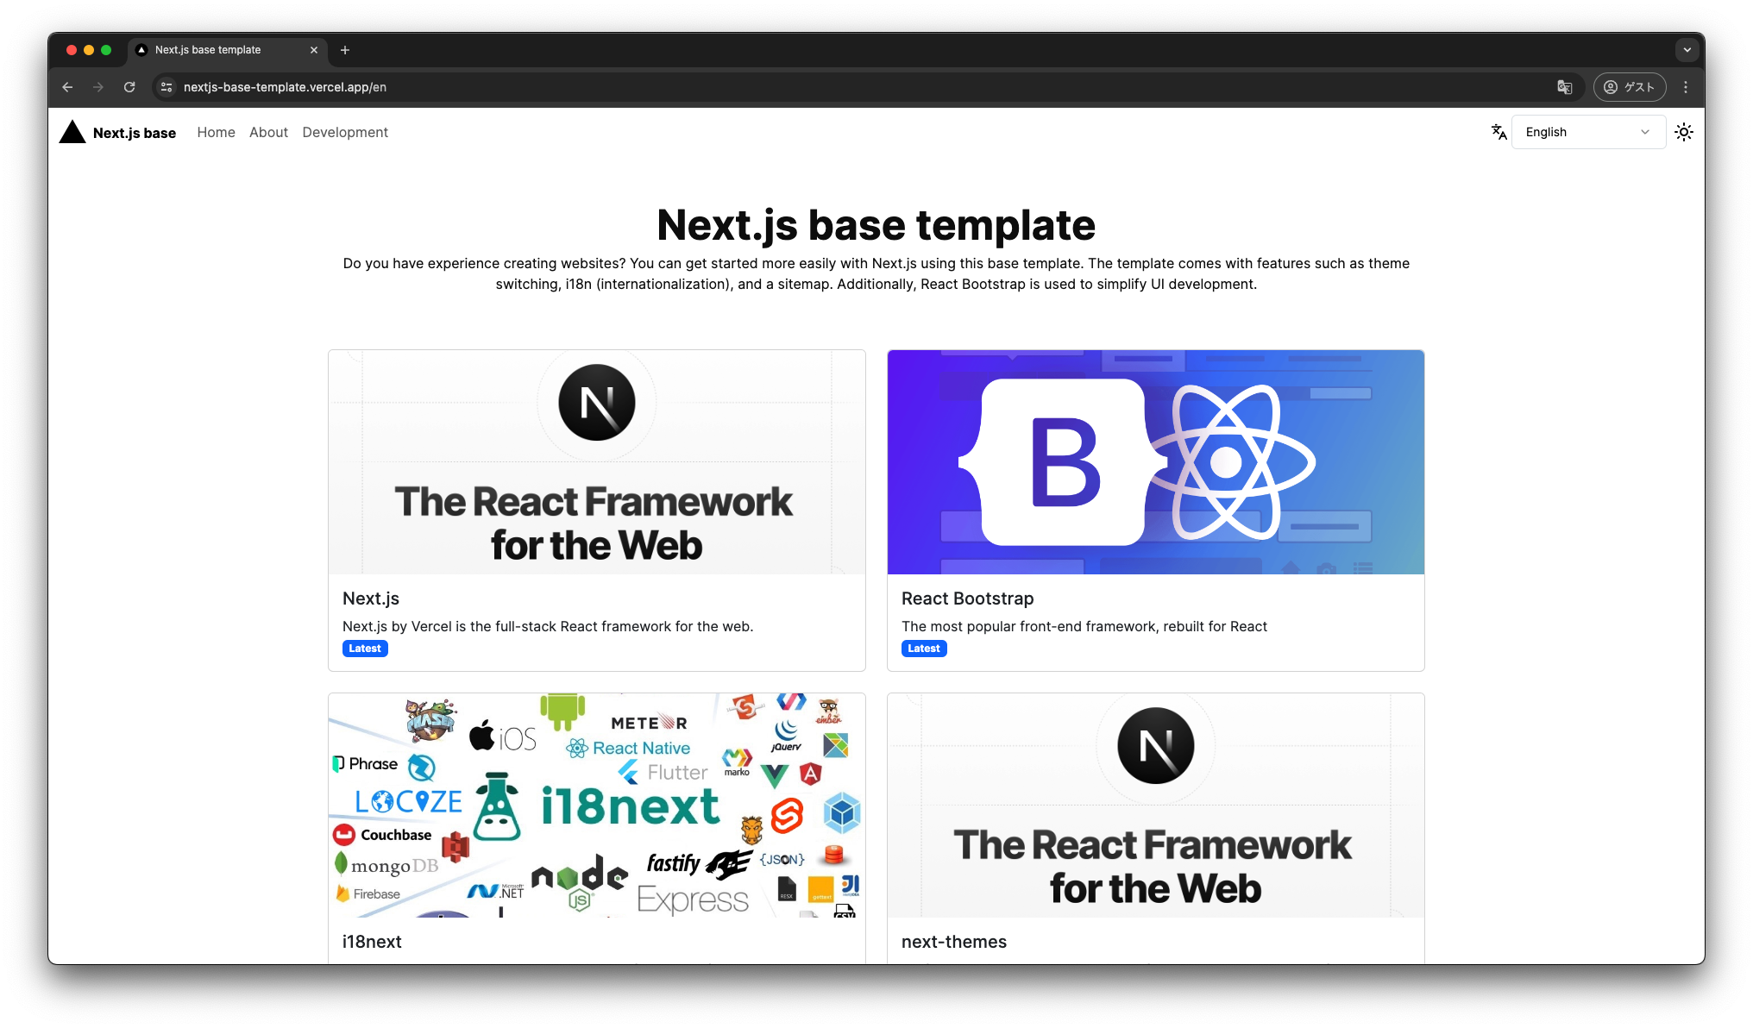Click the next-themes Next.js icon

click(x=1154, y=744)
